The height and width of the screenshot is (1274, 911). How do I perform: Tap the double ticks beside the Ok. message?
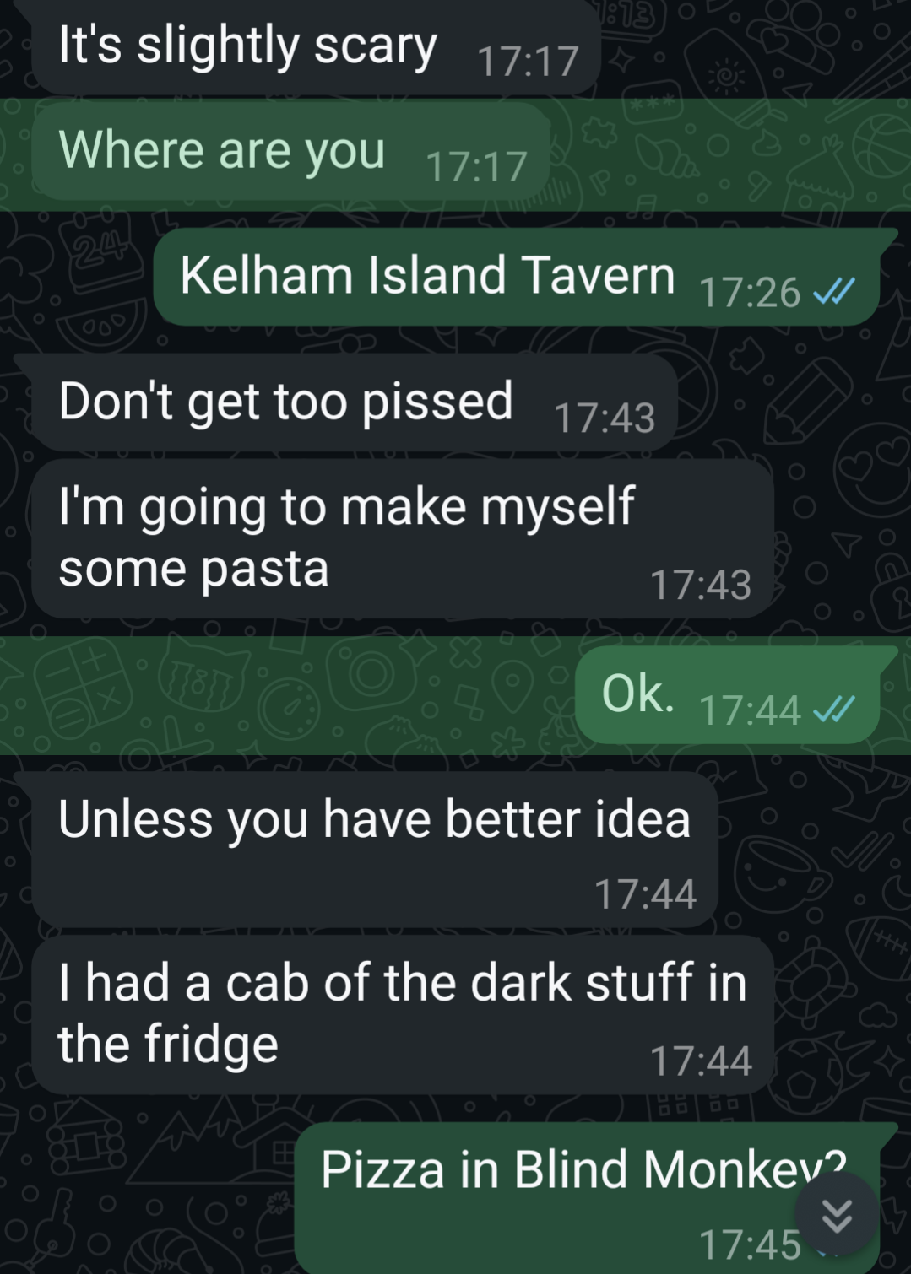(x=833, y=710)
